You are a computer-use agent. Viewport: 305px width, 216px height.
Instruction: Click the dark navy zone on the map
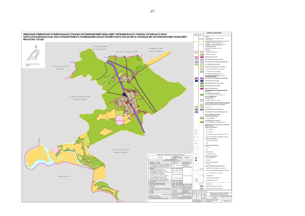tap(124, 94)
